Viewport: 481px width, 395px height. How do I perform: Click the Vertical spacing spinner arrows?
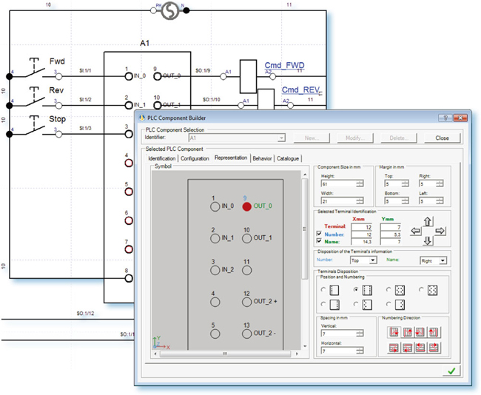[360, 334]
